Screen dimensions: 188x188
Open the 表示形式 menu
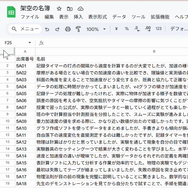tap(97, 17)
